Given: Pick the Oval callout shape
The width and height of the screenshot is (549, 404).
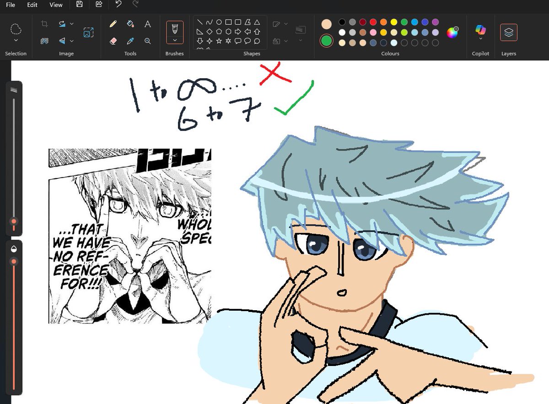Looking at the screenshot, I should tap(248, 41).
